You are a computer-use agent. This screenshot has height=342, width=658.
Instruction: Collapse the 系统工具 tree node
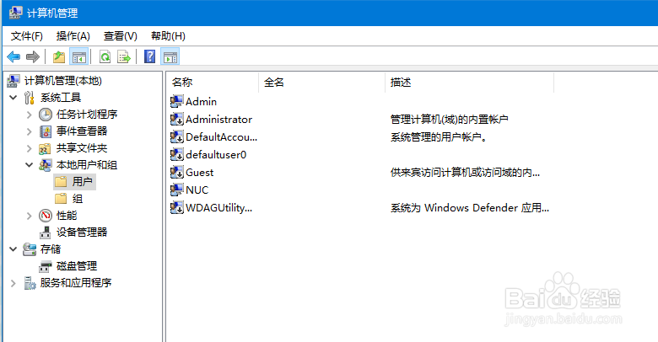[13, 98]
